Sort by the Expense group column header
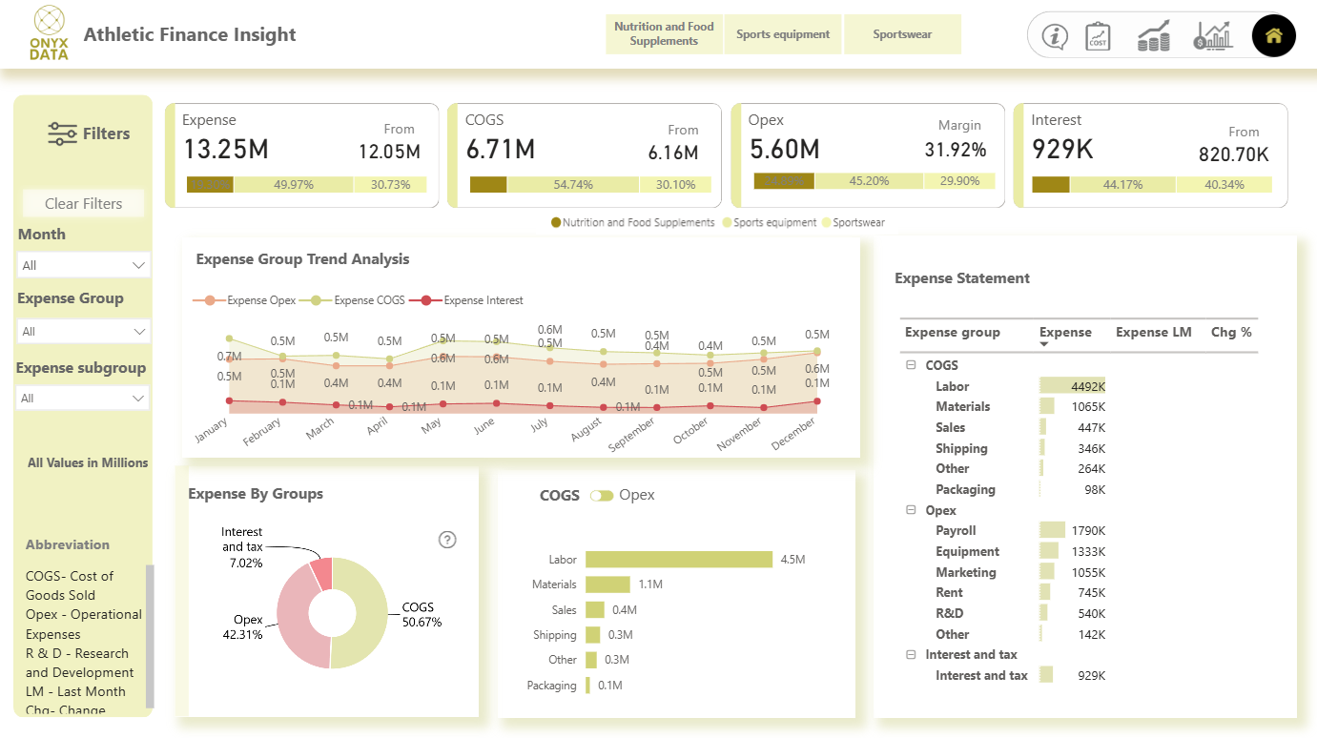 point(953,332)
